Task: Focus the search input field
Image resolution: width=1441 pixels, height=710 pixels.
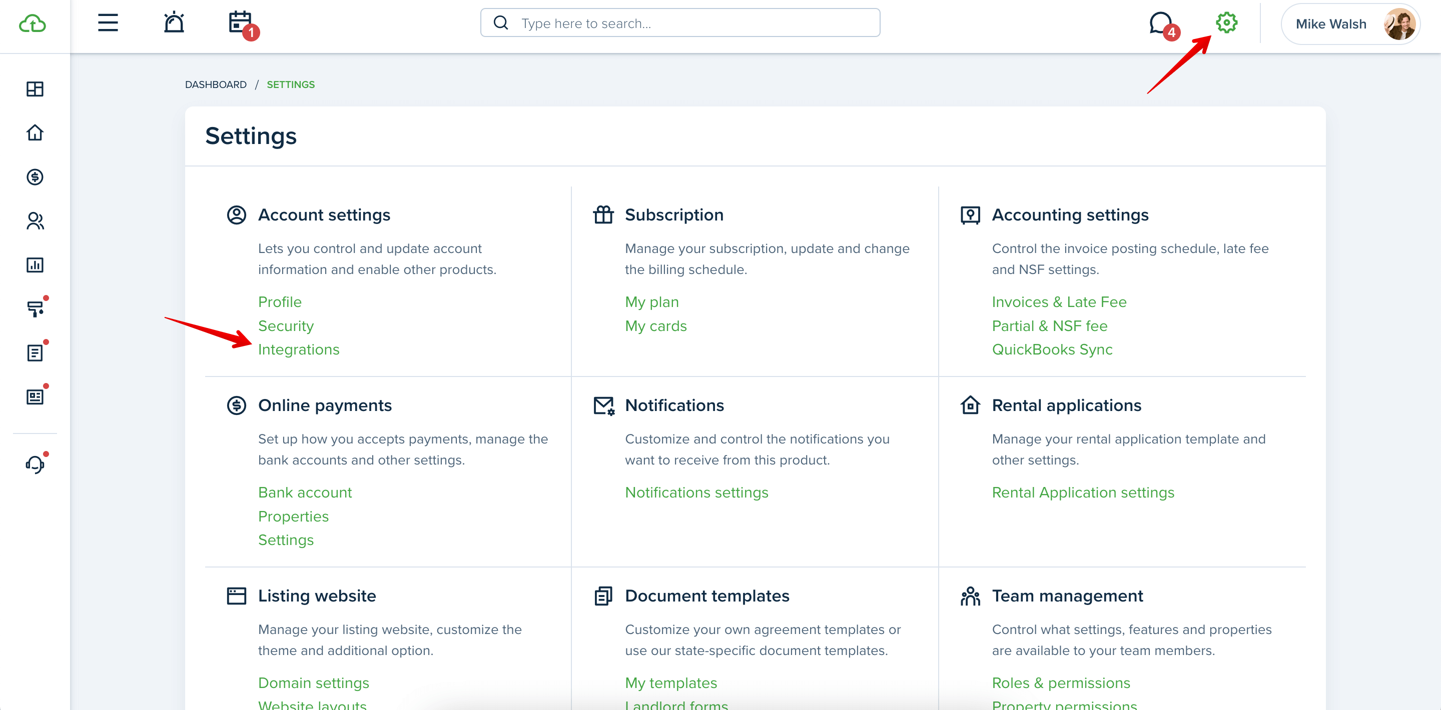Action: click(x=679, y=23)
